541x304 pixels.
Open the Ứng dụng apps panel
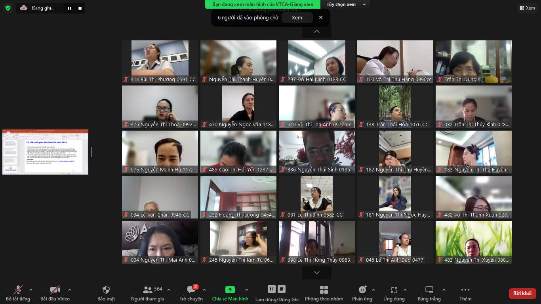(x=394, y=293)
